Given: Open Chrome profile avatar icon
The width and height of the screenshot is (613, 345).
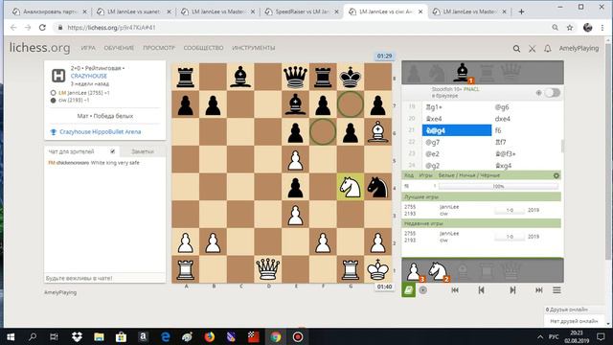Looking at the screenshot, I should coord(587,28).
